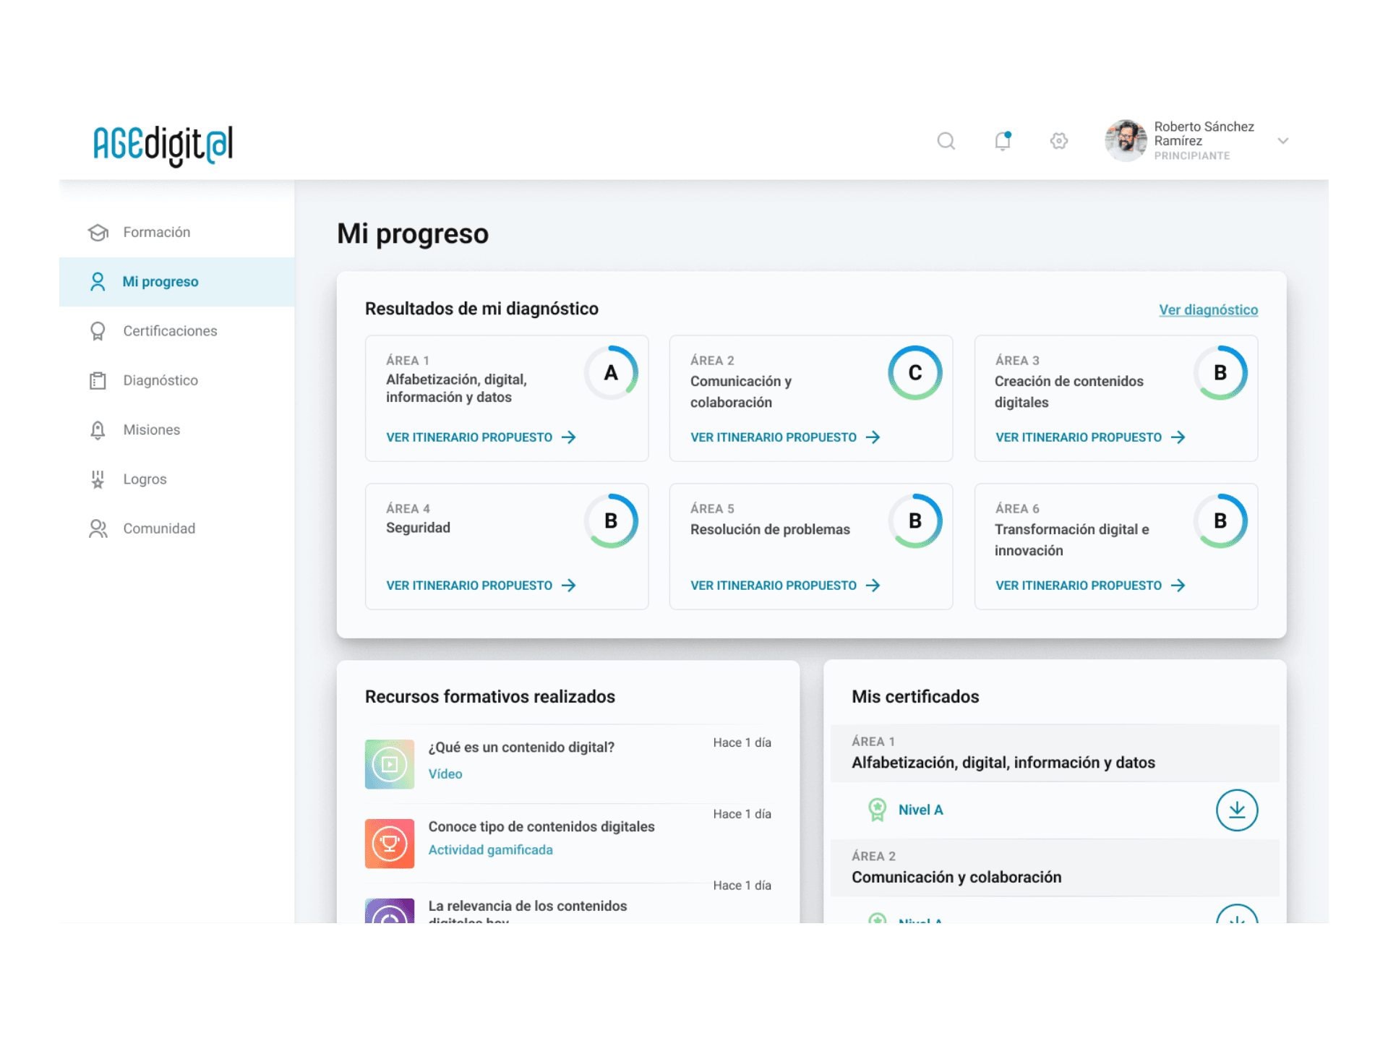Click the Misiones bell icon in sidebar
The image size is (1388, 1041).
click(x=98, y=430)
